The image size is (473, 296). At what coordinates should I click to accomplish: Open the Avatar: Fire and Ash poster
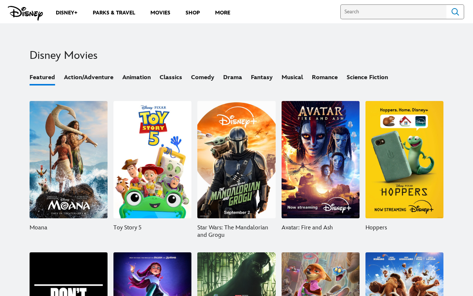click(x=320, y=159)
